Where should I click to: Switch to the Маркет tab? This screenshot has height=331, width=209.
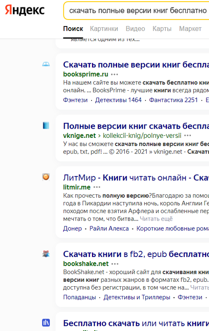[x=190, y=29]
